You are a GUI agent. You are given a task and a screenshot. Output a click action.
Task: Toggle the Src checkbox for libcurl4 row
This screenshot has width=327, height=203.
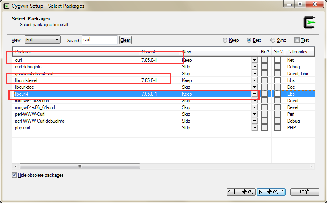(x=278, y=94)
